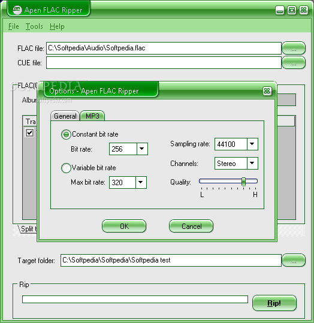Switch to the General tab
This screenshot has width=314, height=323.
pyautogui.click(x=65, y=116)
